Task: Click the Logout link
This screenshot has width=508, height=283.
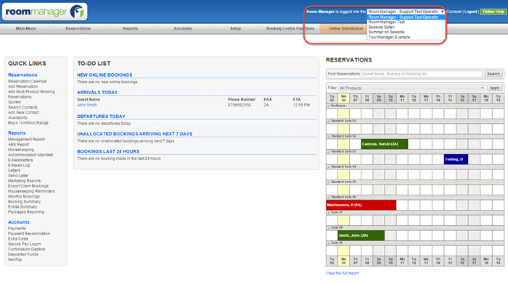Action: click(x=470, y=12)
